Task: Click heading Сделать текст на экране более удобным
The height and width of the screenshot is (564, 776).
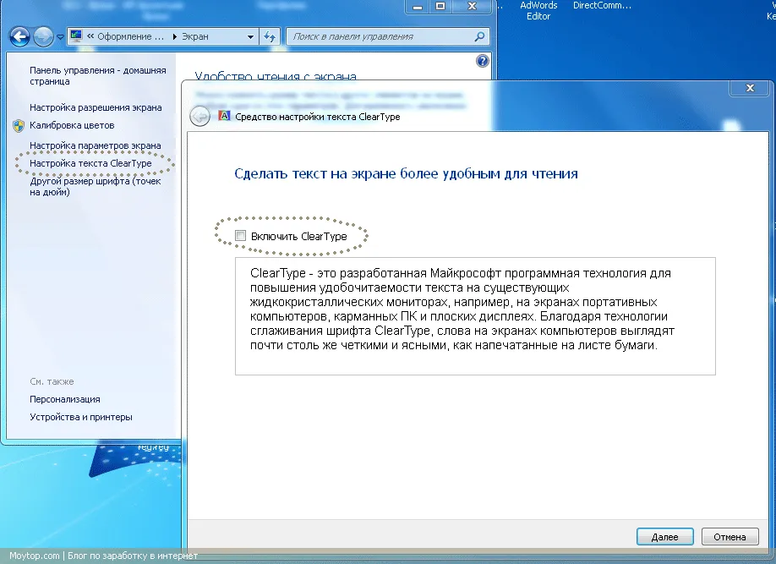Action: tap(406, 174)
